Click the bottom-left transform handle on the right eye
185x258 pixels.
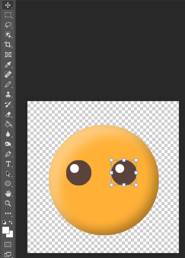click(111, 185)
